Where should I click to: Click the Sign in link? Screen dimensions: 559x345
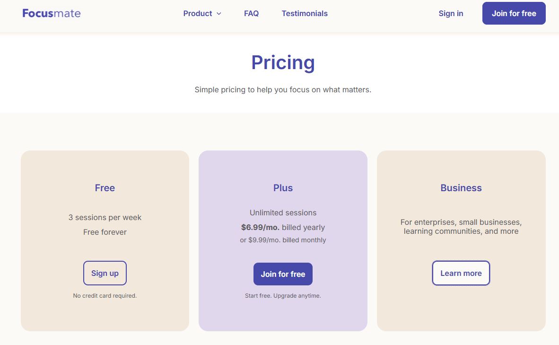[x=451, y=13]
